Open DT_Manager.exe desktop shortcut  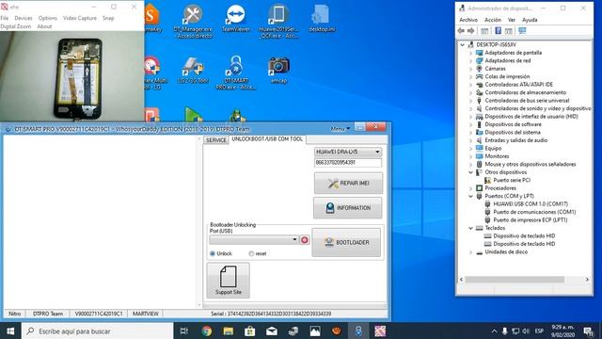pos(192,21)
